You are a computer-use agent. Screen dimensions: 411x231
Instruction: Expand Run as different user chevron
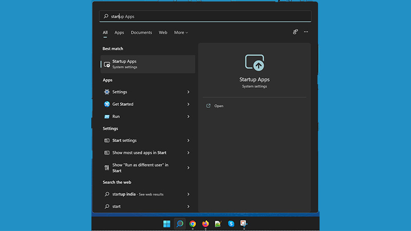tap(188, 168)
